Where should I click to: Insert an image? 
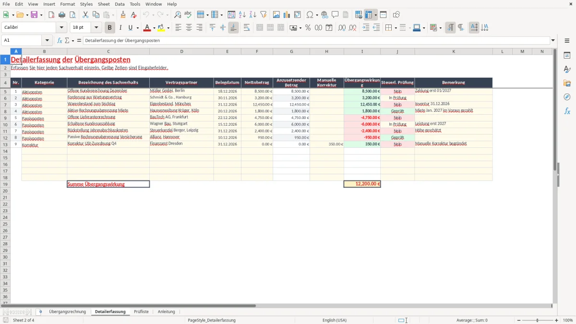click(276, 15)
